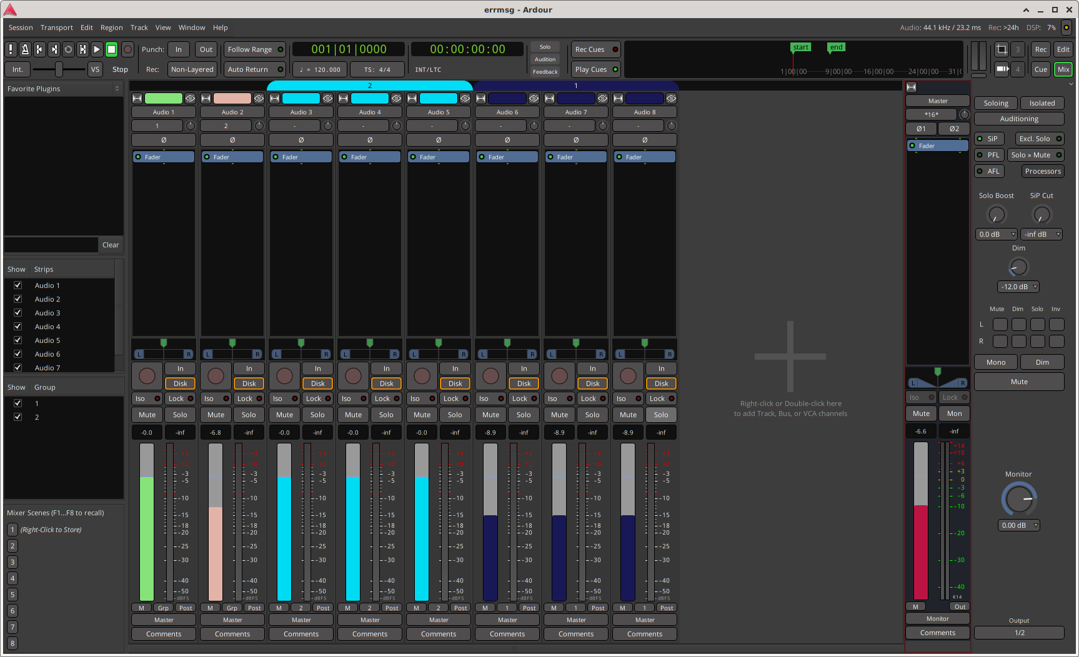Open the Region menu

click(111, 27)
